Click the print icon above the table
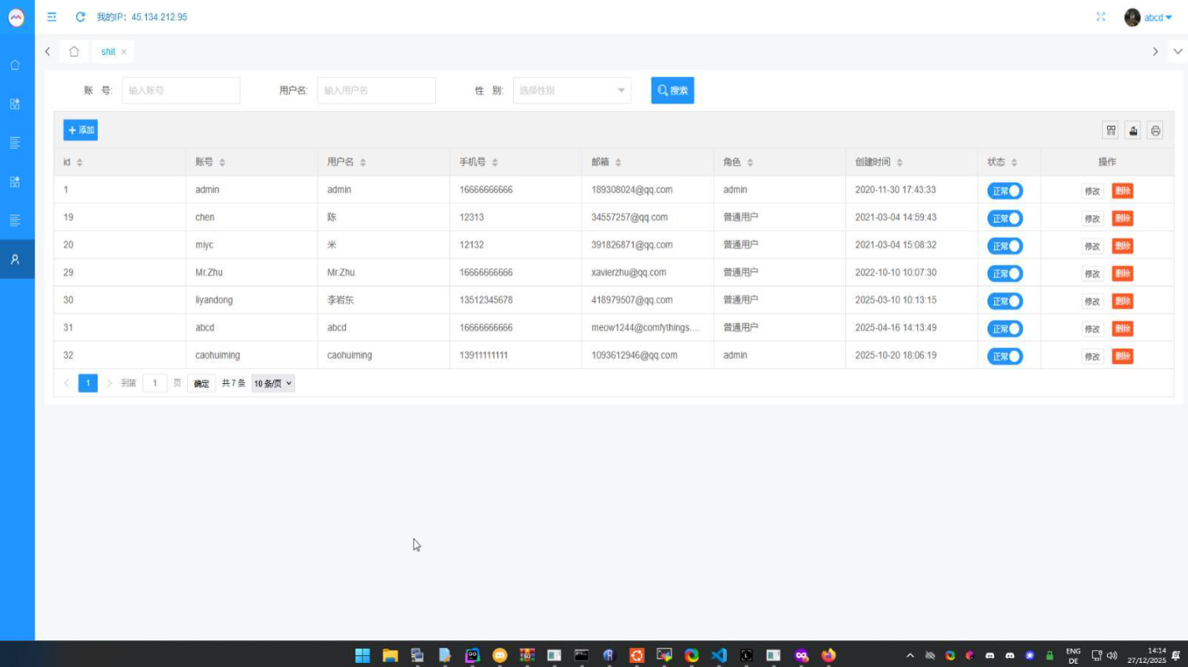This screenshot has height=667, width=1188. point(1155,130)
